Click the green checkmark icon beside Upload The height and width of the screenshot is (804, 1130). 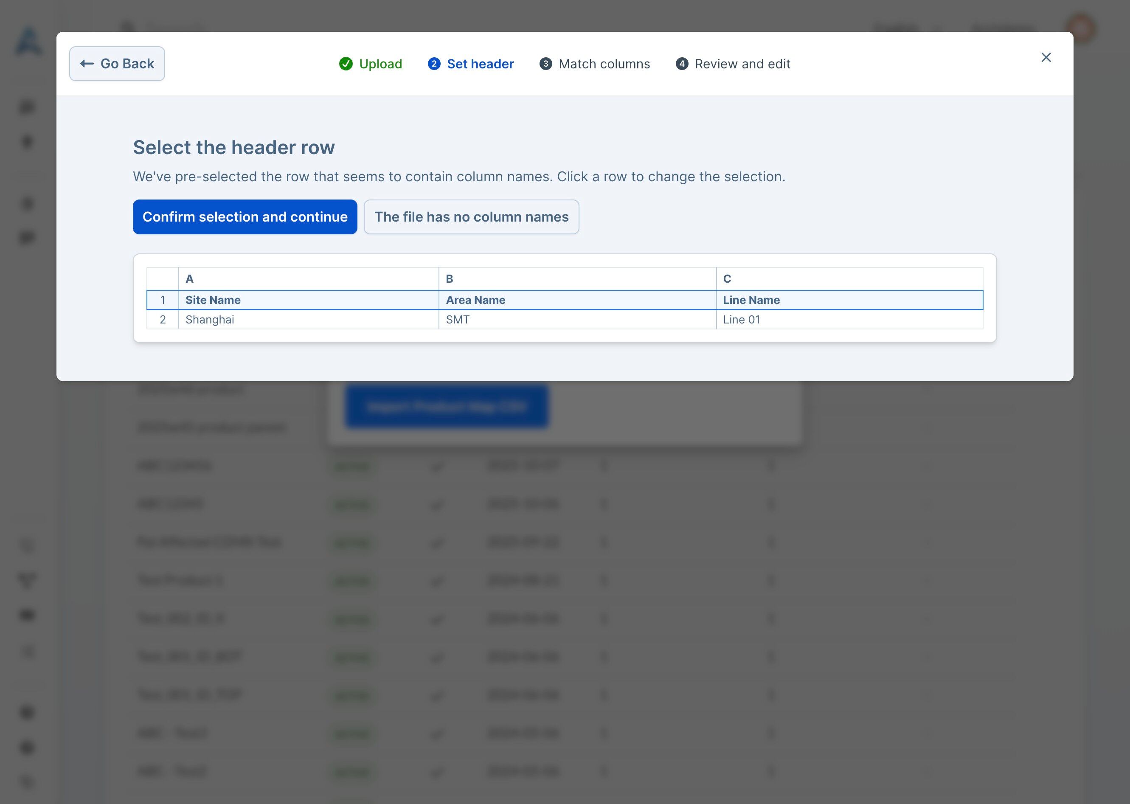click(346, 64)
